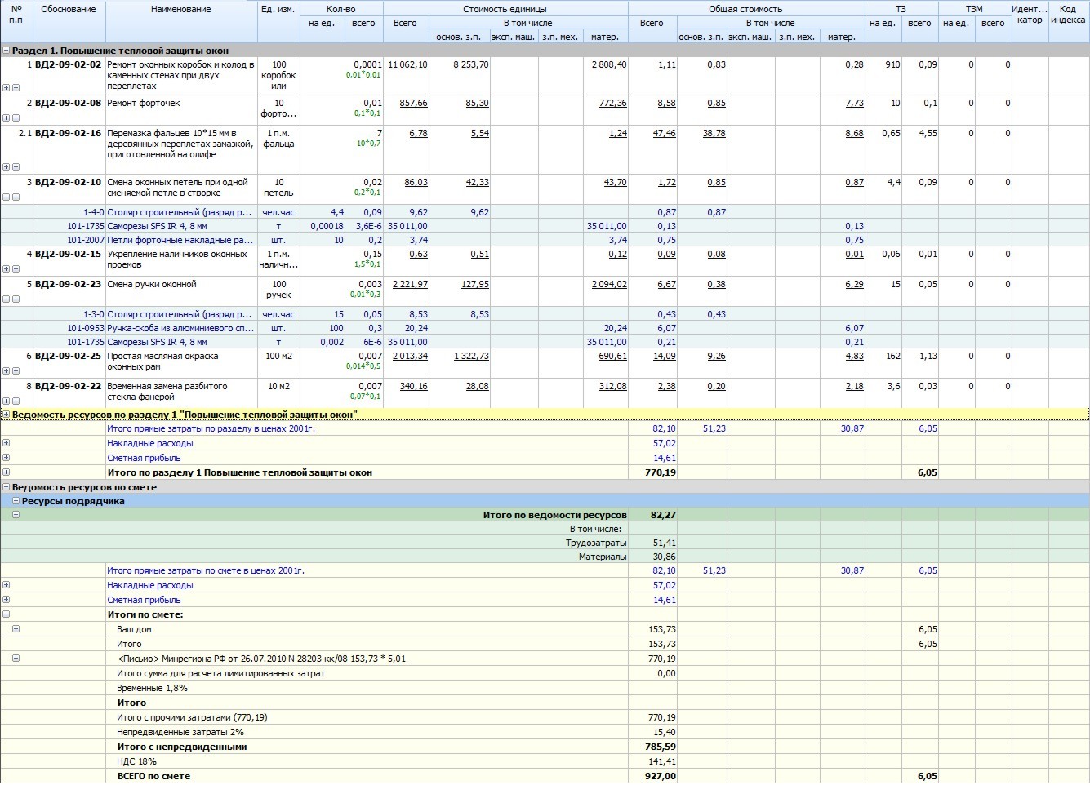Expand 'Итого по разделу 1' totals row
Image resolution: width=1090 pixels, height=785 pixels.
[7, 472]
